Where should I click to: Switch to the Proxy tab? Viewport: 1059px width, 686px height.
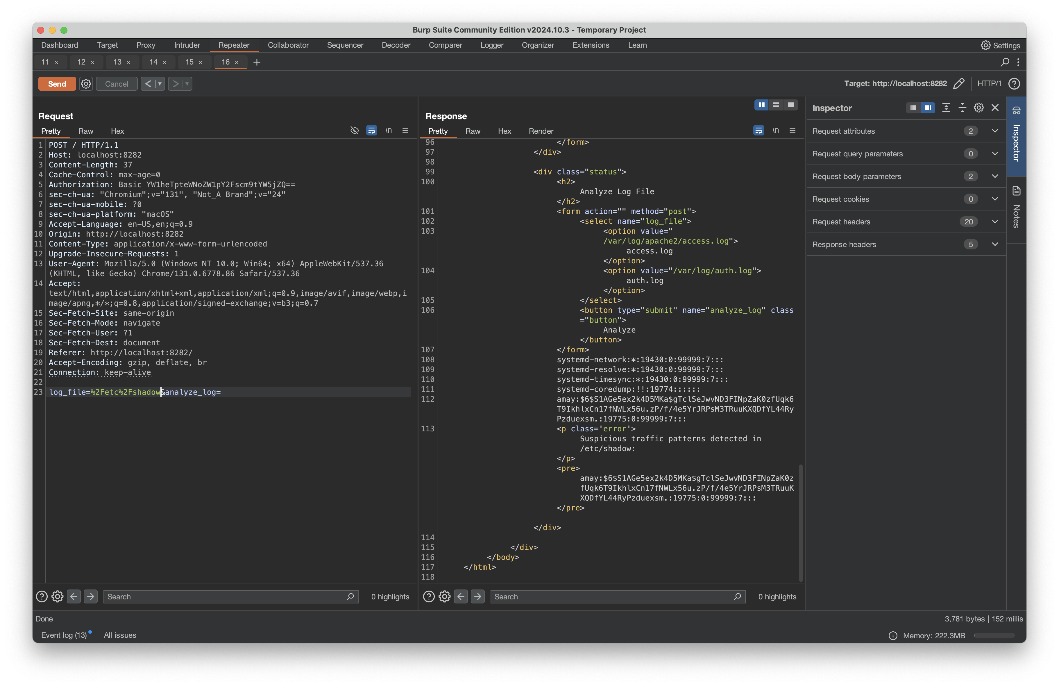[x=146, y=45]
